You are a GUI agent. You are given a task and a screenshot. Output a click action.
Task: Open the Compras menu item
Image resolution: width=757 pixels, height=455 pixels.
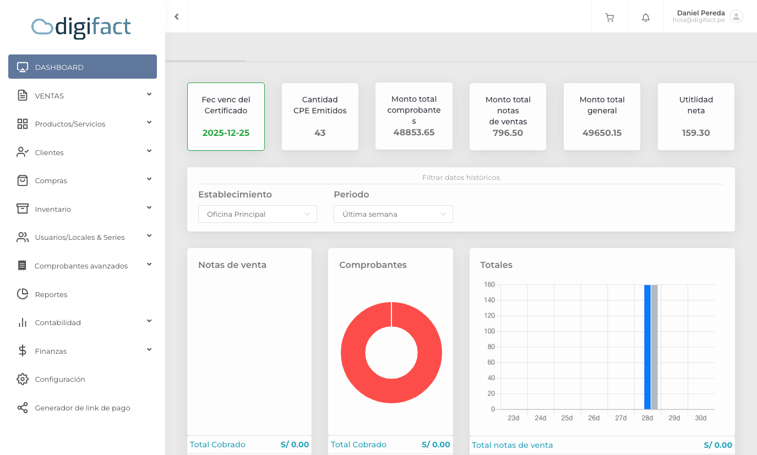point(51,180)
